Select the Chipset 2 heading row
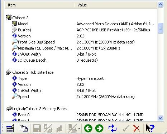 20,18
